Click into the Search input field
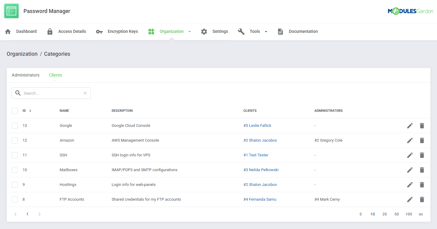The height and width of the screenshot is (229, 437). point(51,93)
